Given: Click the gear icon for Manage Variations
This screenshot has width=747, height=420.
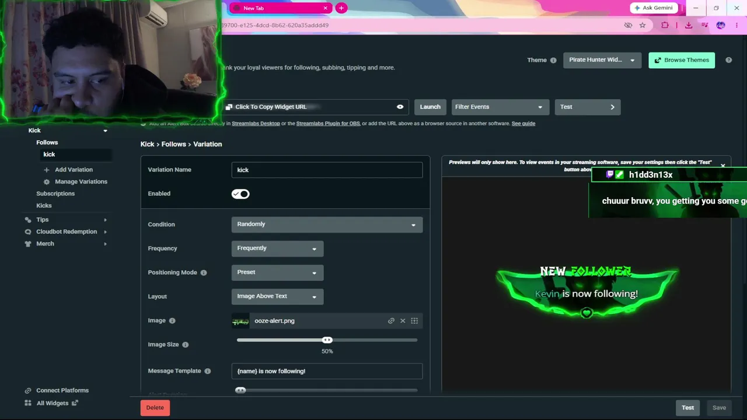Looking at the screenshot, I should pos(47,182).
